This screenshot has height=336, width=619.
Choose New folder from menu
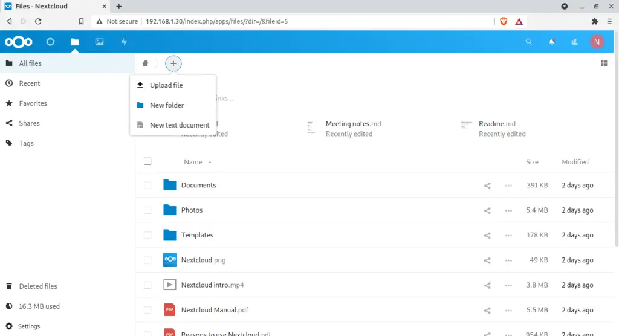(173, 105)
